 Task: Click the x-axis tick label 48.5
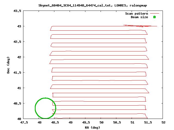click(55, 122)
